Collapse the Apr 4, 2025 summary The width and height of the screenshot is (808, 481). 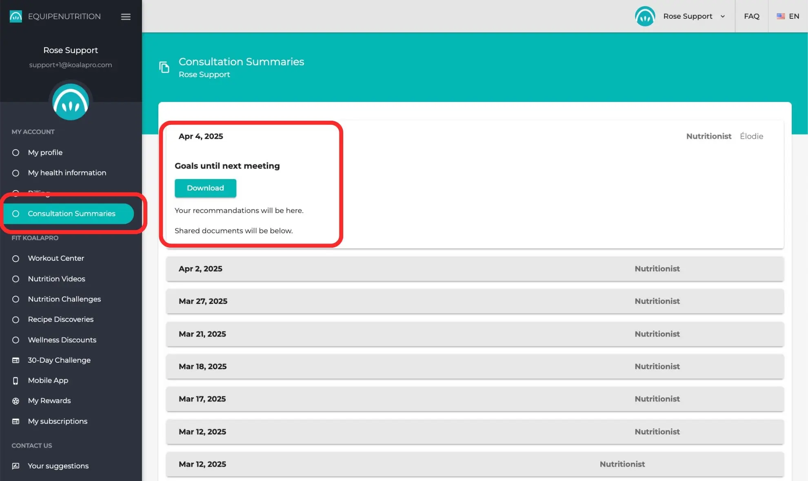[475, 136]
